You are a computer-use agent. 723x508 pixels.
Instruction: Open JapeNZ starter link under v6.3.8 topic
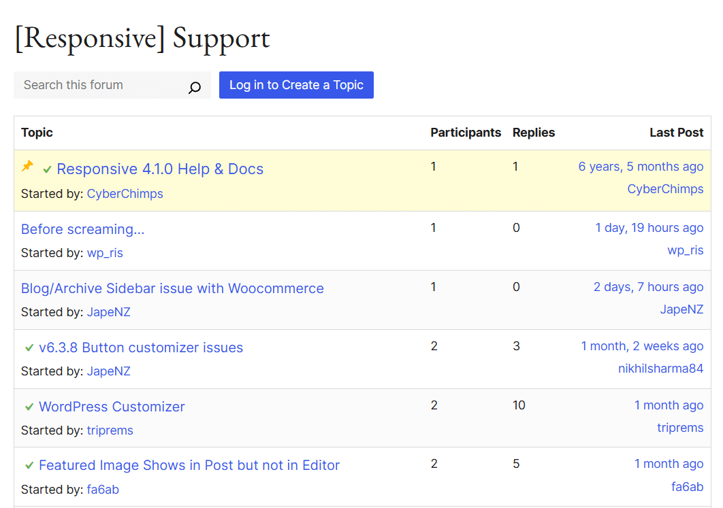point(109,371)
